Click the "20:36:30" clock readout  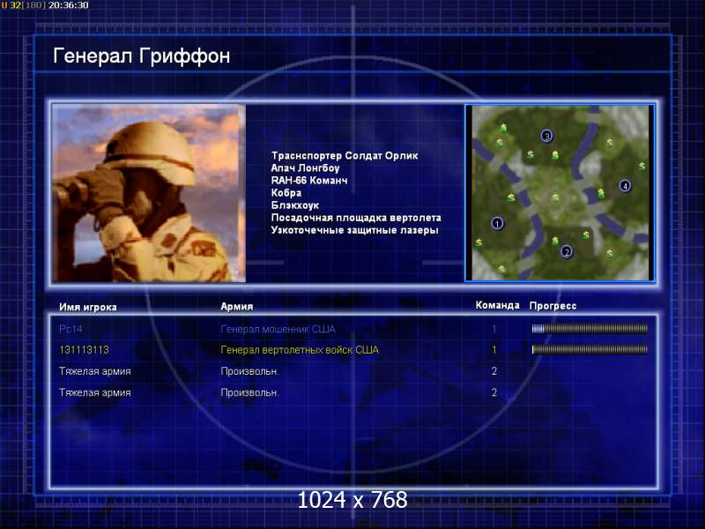pyautogui.click(x=69, y=5)
